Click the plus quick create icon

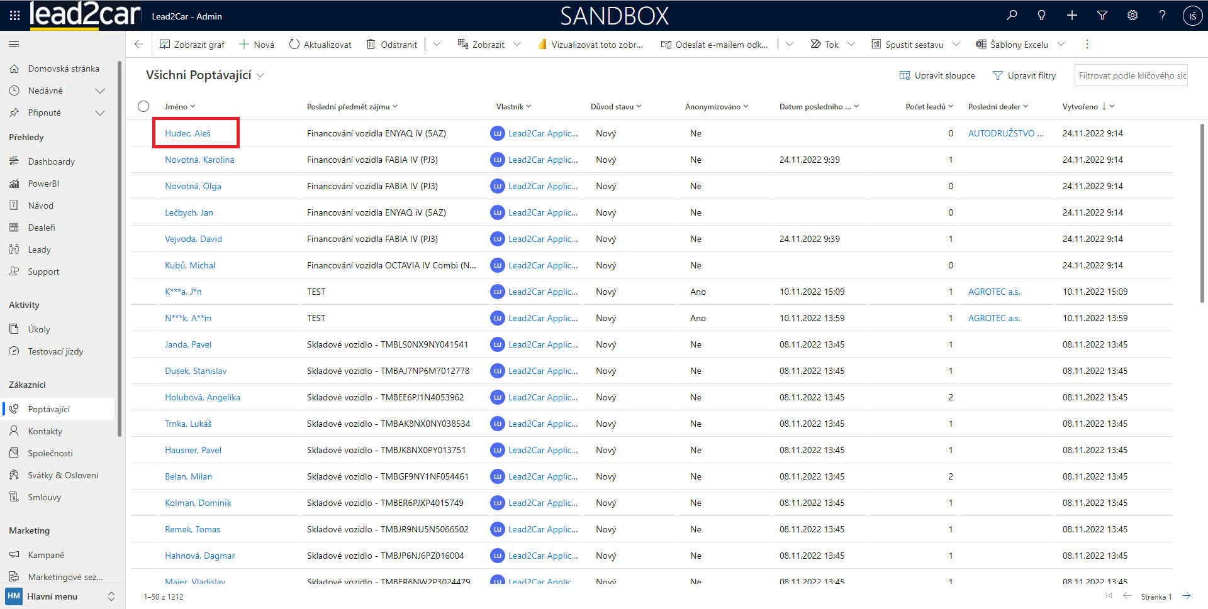(x=1072, y=16)
